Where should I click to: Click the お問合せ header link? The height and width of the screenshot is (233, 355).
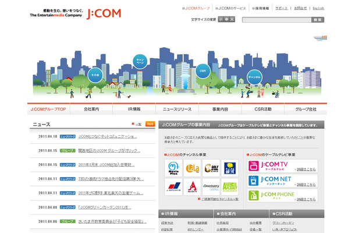tap(300, 8)
